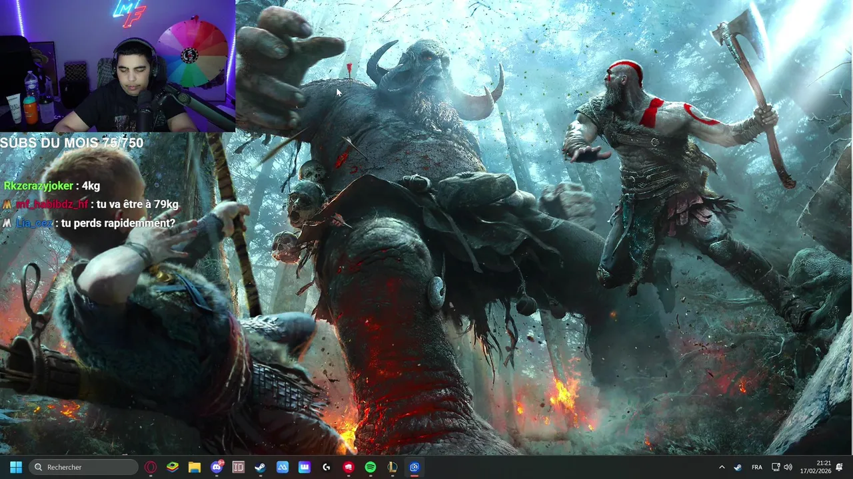
Task: Open notifications bell icon
Action: click(x=840, y=467)
